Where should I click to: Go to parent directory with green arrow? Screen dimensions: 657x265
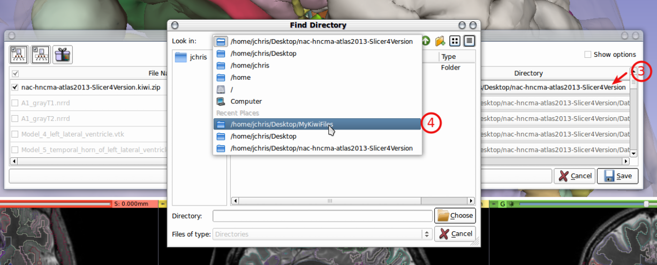coord(426,41)
